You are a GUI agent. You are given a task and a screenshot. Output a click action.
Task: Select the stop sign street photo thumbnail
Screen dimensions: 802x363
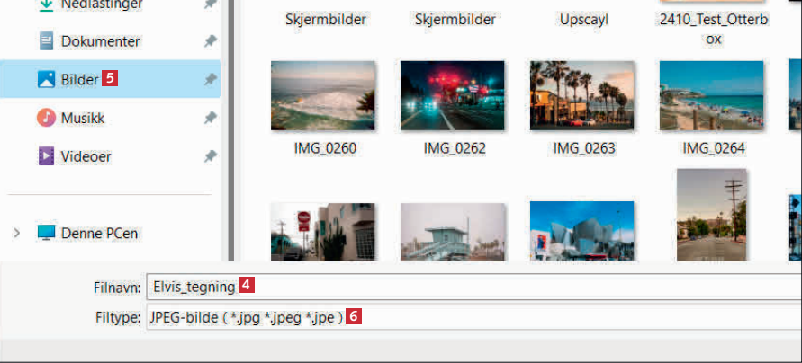323,232
